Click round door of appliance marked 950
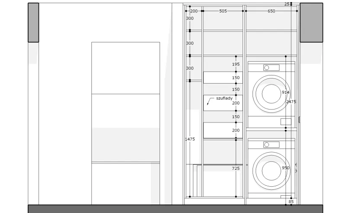This screenshot has width=346, height=213. 271,171
